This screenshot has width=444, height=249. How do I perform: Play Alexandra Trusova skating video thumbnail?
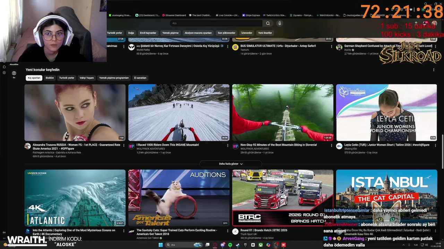(x=75, y=113)
